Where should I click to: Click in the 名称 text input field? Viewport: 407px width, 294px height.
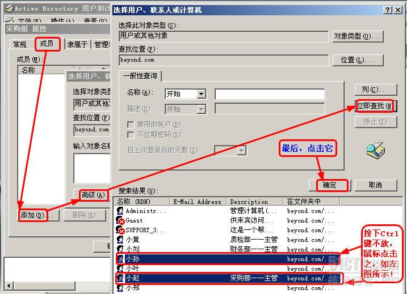coord(269,94)
